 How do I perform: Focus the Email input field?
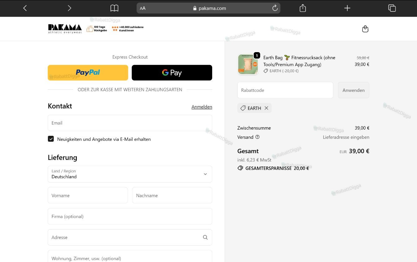[130, 123]
